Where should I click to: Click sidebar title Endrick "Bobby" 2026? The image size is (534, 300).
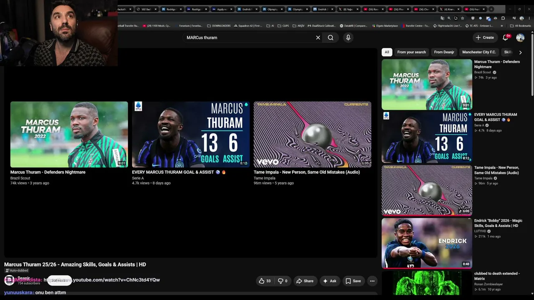point(498,223)
